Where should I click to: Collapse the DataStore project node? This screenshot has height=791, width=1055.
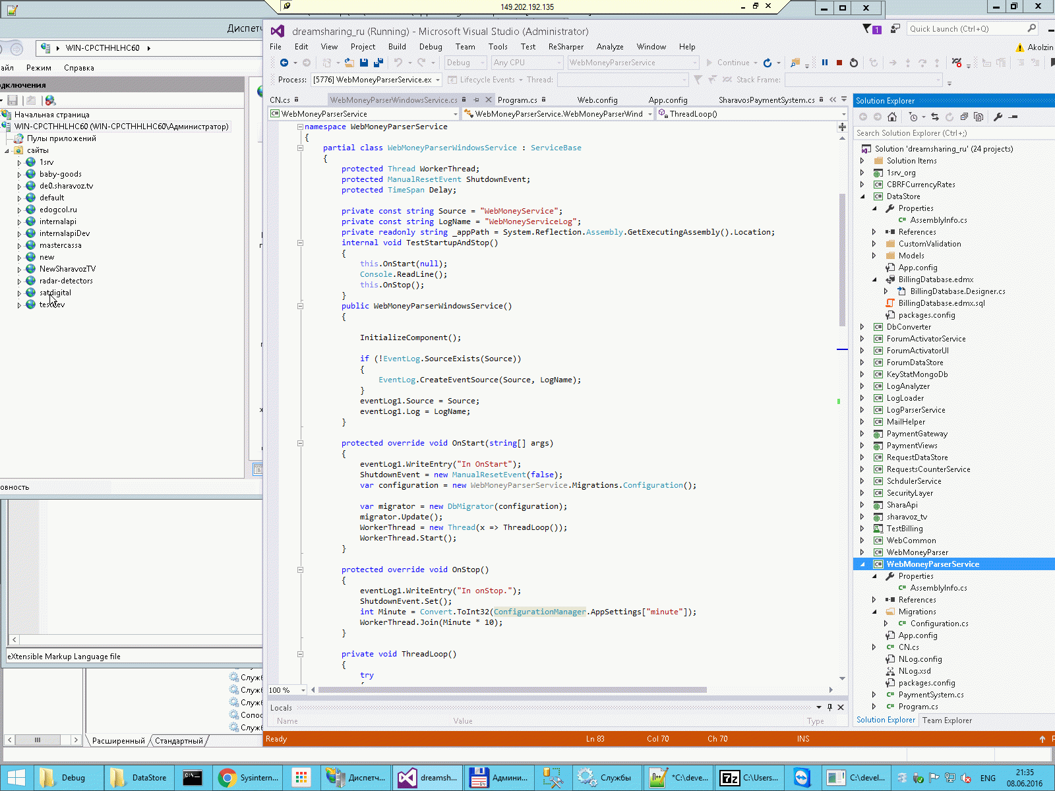click(x=862, y=196)
